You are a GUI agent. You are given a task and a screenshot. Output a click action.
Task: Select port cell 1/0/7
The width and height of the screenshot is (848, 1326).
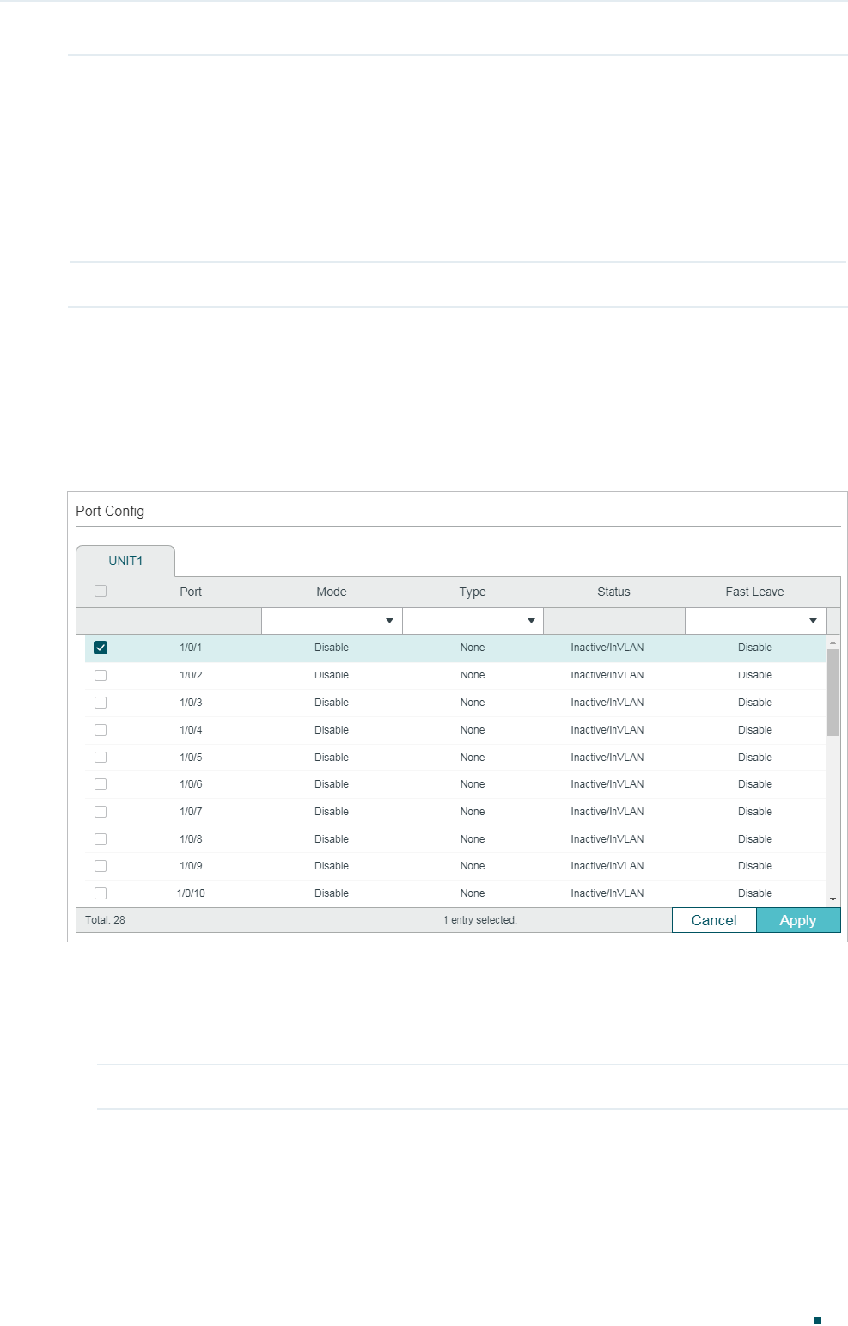pos(191,812)
